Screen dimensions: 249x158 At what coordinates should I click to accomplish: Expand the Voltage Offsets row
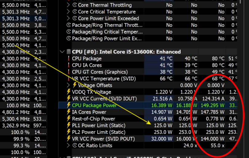pos(68,85)
